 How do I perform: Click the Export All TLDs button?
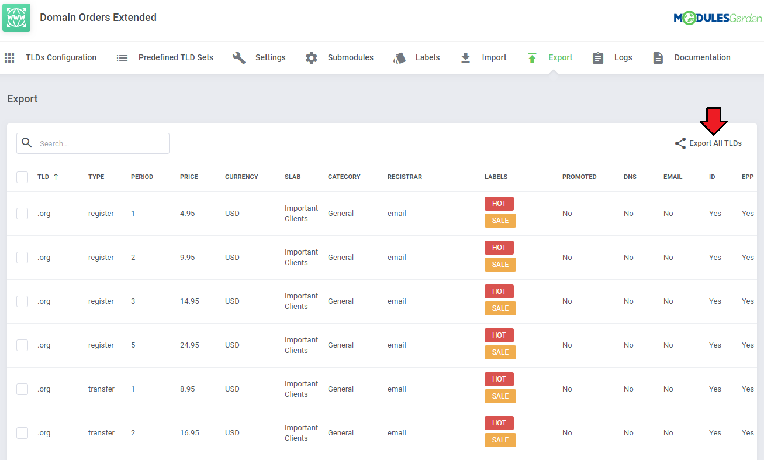pyautogui.click(x=708, y=143)
